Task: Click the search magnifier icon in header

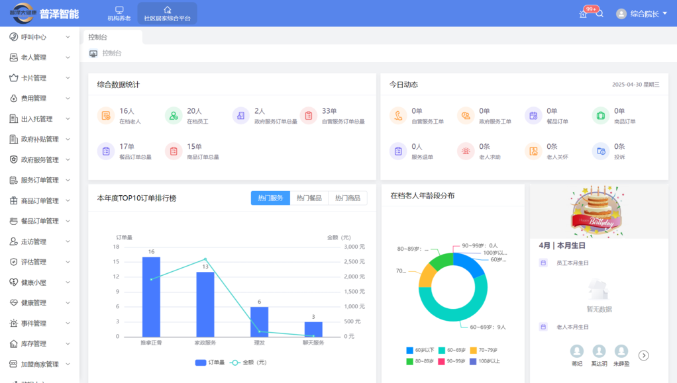Action: [x=599, y=14]
